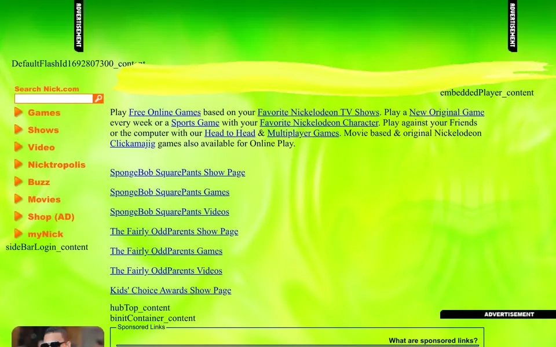
Task: Click the orange arrow beside myNick
Action: [x=19, y=234]
